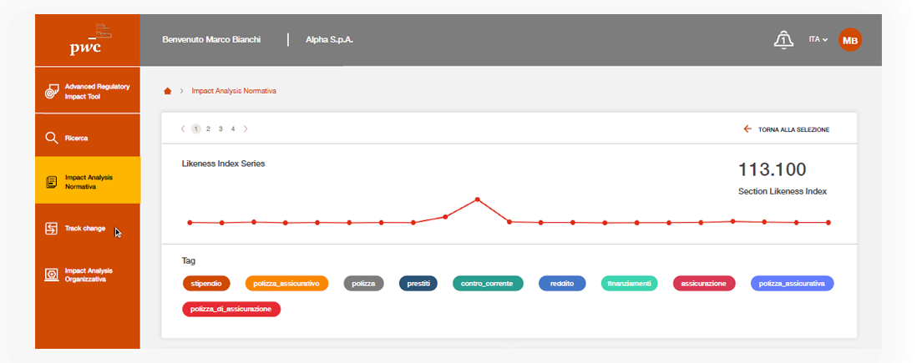
Task: Go to next page with right chevron
Action: click(246, 129)
